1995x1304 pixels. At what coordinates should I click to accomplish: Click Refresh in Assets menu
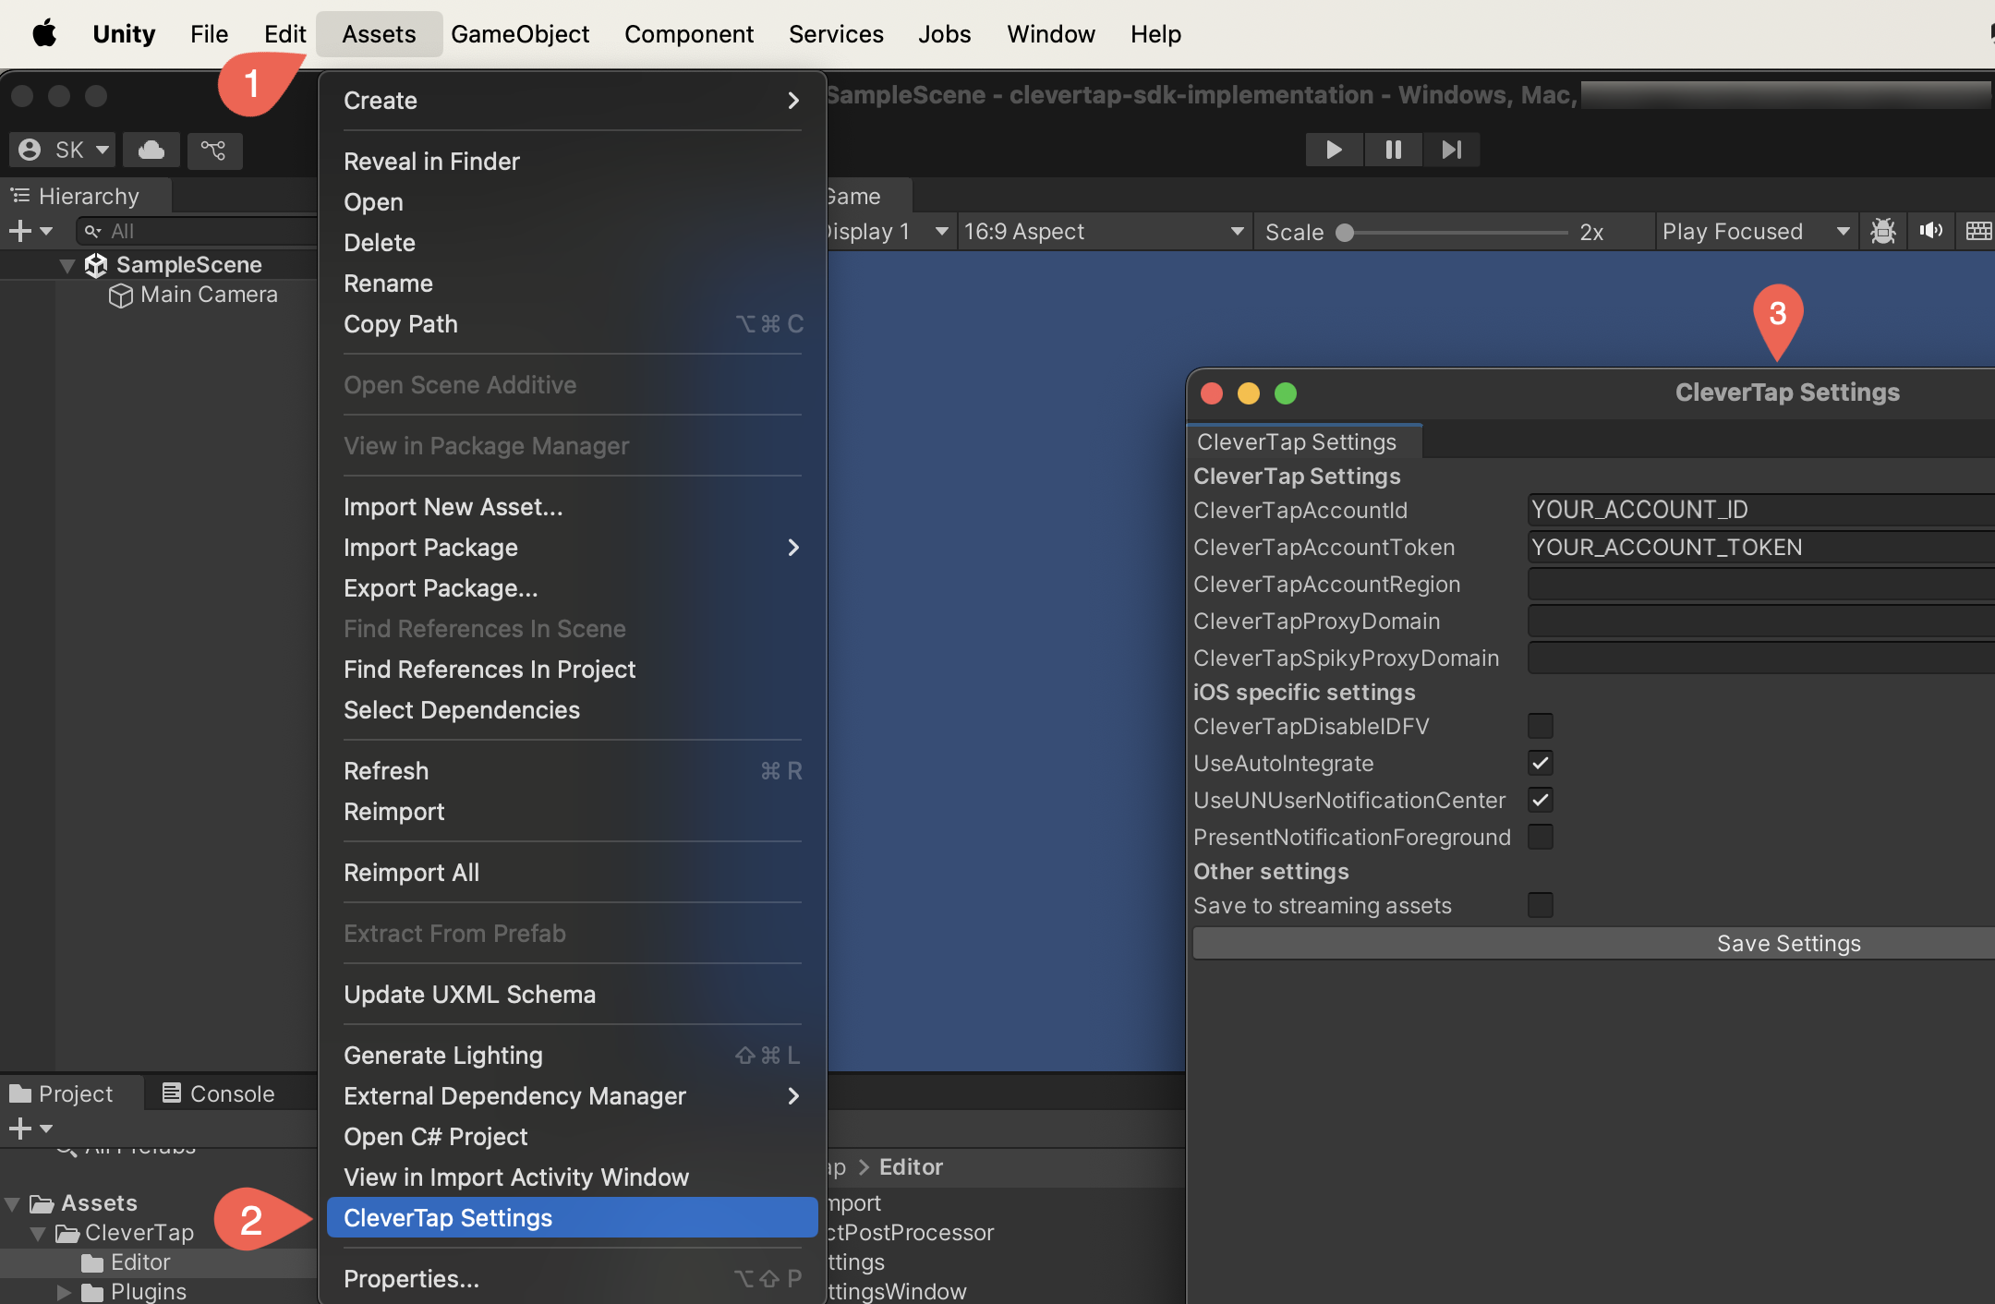tap(572, 771)
